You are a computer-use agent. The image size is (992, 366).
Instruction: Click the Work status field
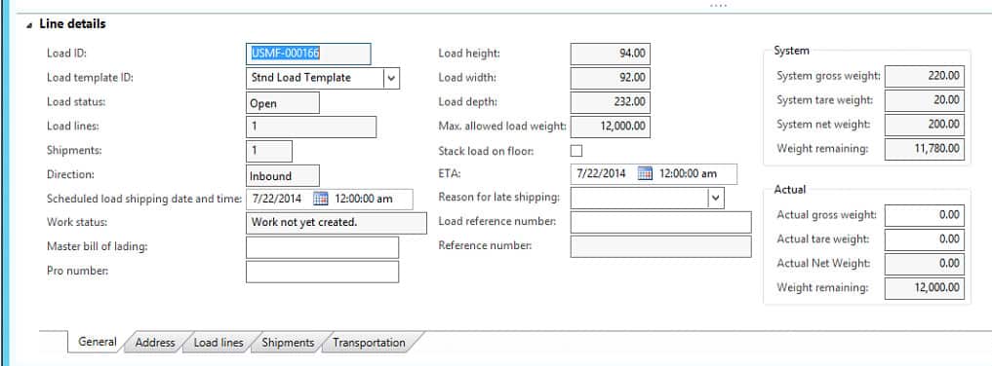click(x=337, y=223)
